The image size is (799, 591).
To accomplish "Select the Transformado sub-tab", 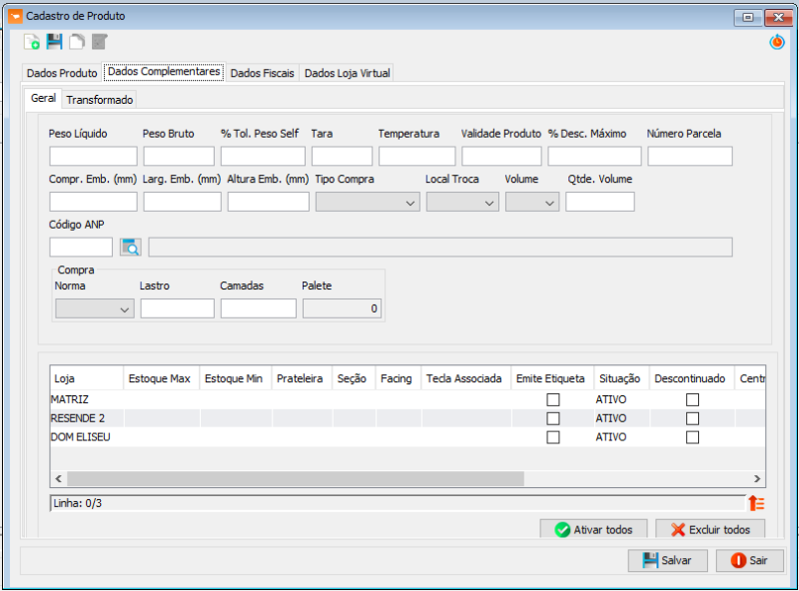I will 100,100.
